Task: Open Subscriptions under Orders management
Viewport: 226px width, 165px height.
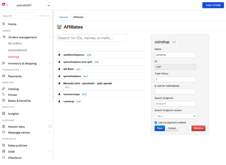Action: (17, 50)
